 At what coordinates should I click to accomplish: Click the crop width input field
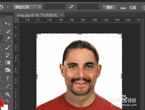pyautogui.click(x=55, y=7)
